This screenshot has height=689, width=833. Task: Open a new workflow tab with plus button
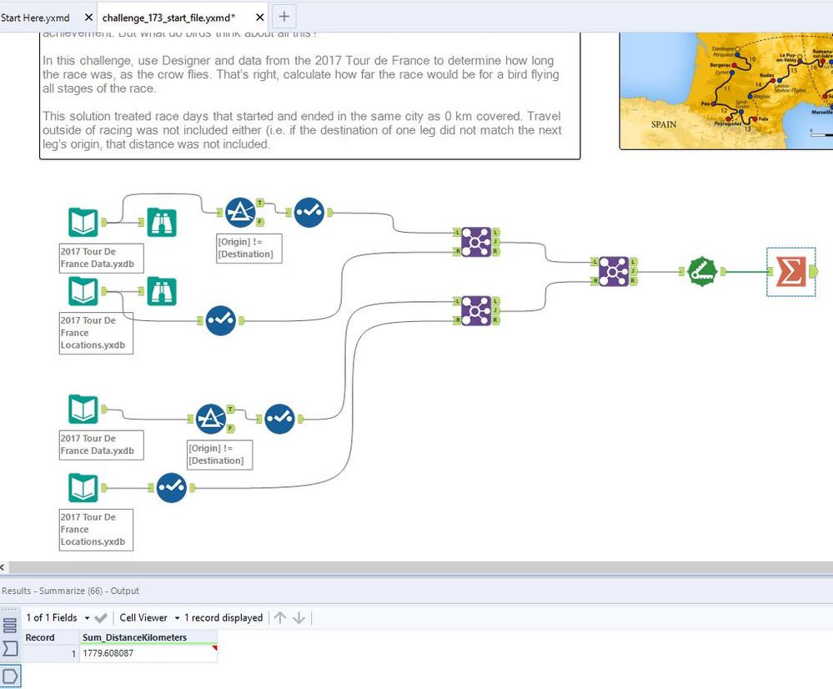284,17
